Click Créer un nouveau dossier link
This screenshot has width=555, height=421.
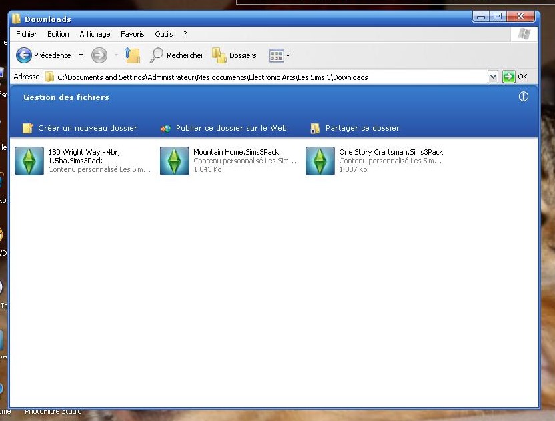(x=88, y=128)
